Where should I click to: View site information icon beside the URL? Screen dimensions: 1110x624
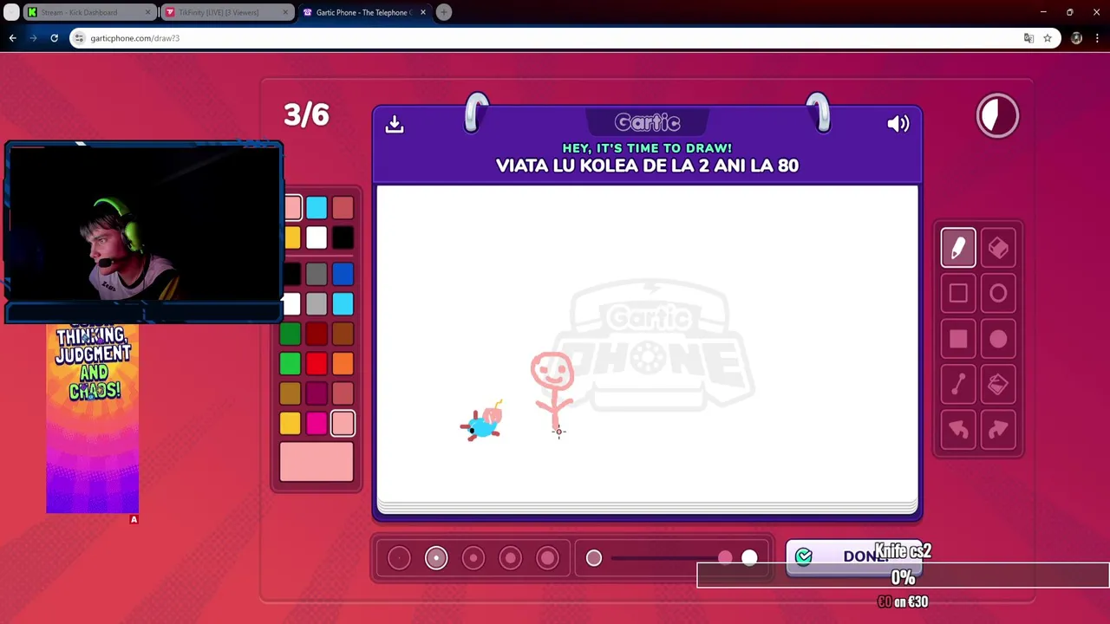79,38
